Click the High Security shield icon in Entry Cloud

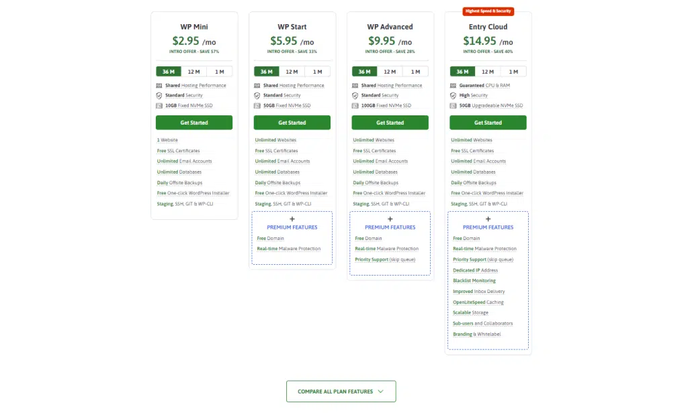pos(453,95)
